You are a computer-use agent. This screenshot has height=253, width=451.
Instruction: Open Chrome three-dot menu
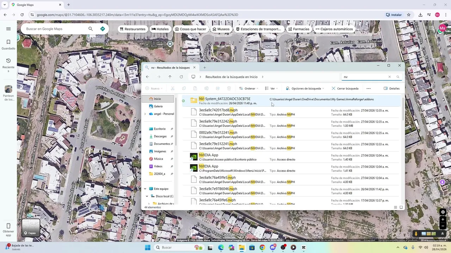(x=446, y=15)
